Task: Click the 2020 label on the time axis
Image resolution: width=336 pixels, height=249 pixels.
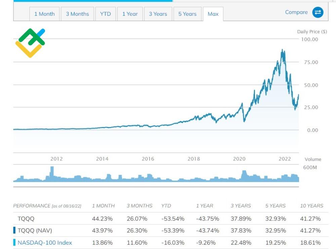Action: click(x=239, y=159)
